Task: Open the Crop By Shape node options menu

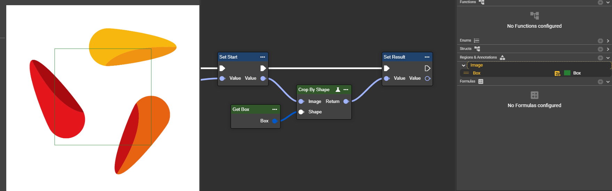Action: click(346, 90)
